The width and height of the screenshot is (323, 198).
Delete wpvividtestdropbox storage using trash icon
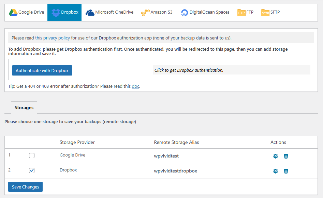pos(286,171)
